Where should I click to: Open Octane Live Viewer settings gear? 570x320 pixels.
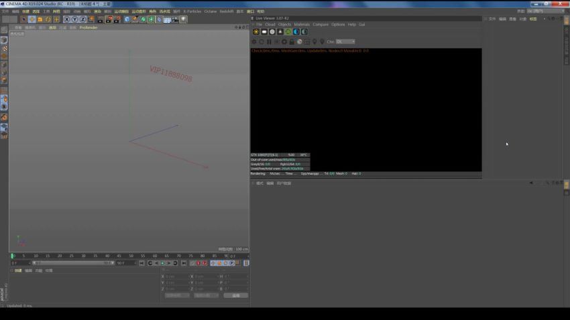[x=284, y=42]
